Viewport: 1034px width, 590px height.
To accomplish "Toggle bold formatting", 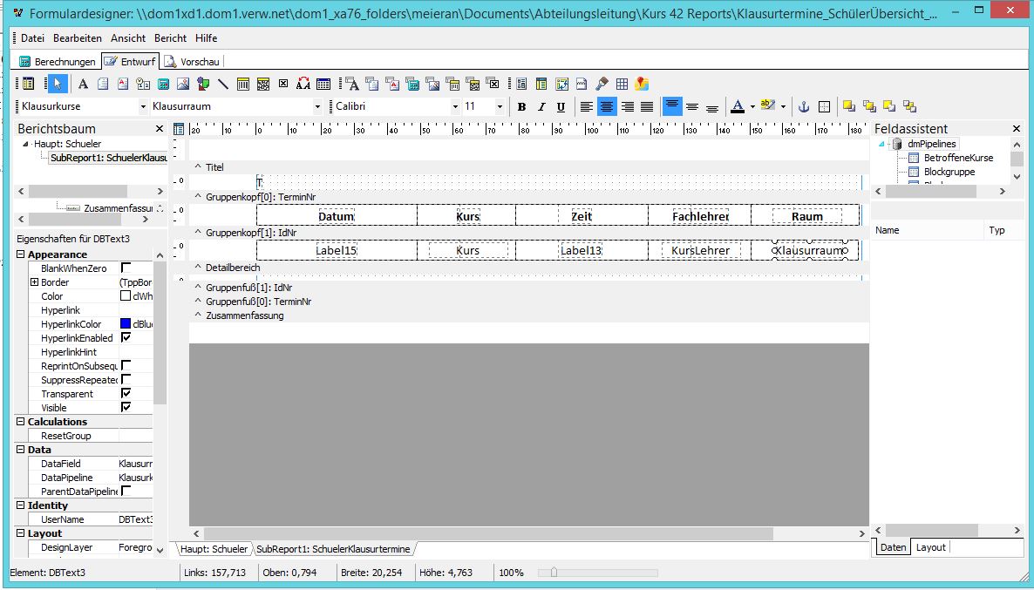I will pyautogui.click(x=521, y=106).
